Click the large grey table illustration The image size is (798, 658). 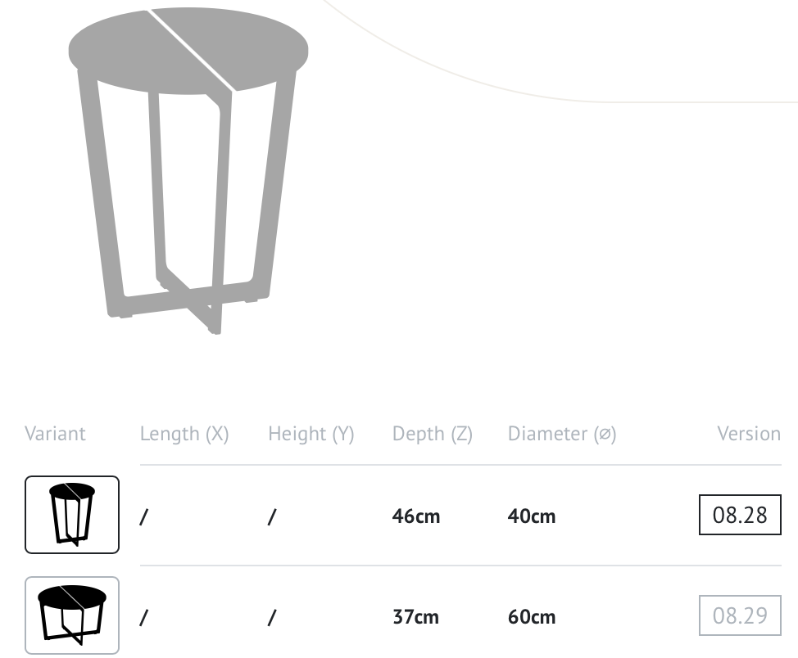point(188,170)
